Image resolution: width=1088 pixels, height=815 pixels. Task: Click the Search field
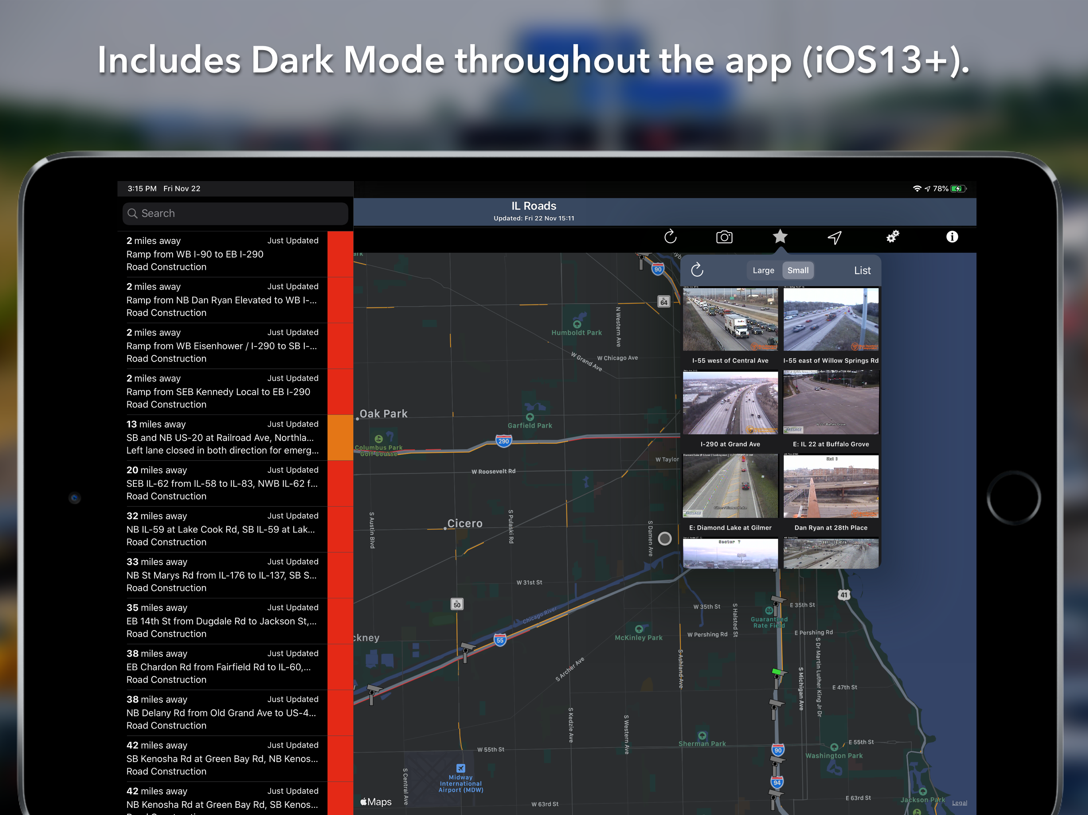tap(235, 213)
